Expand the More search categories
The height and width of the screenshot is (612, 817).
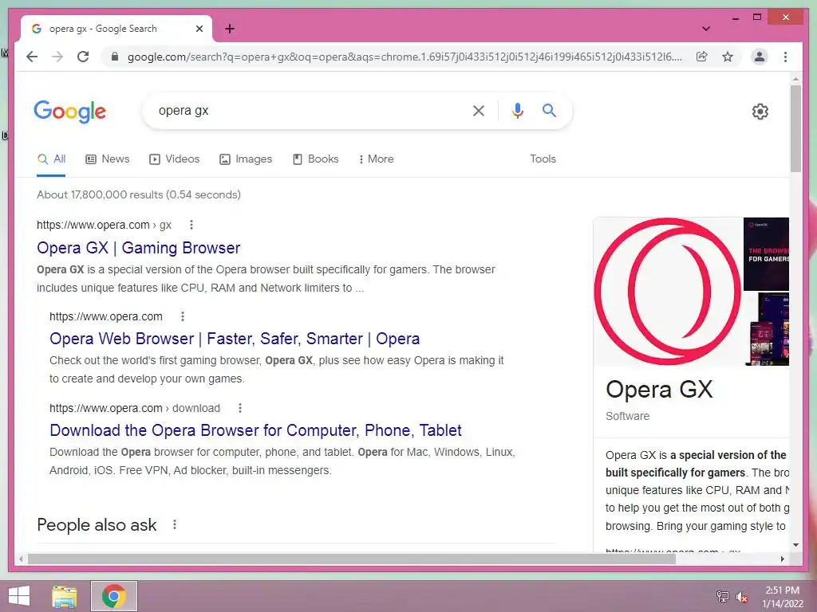[376, 159]
